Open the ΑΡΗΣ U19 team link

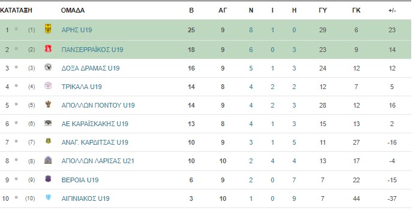(x=77, y=30)
